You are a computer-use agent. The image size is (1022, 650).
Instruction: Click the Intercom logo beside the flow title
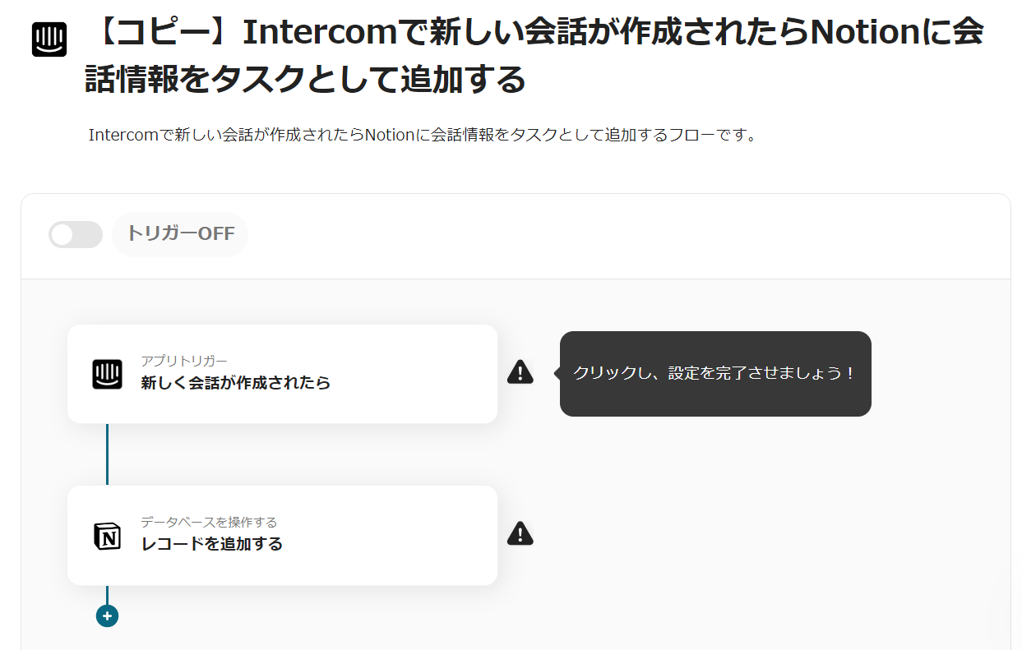click(49, 39)
